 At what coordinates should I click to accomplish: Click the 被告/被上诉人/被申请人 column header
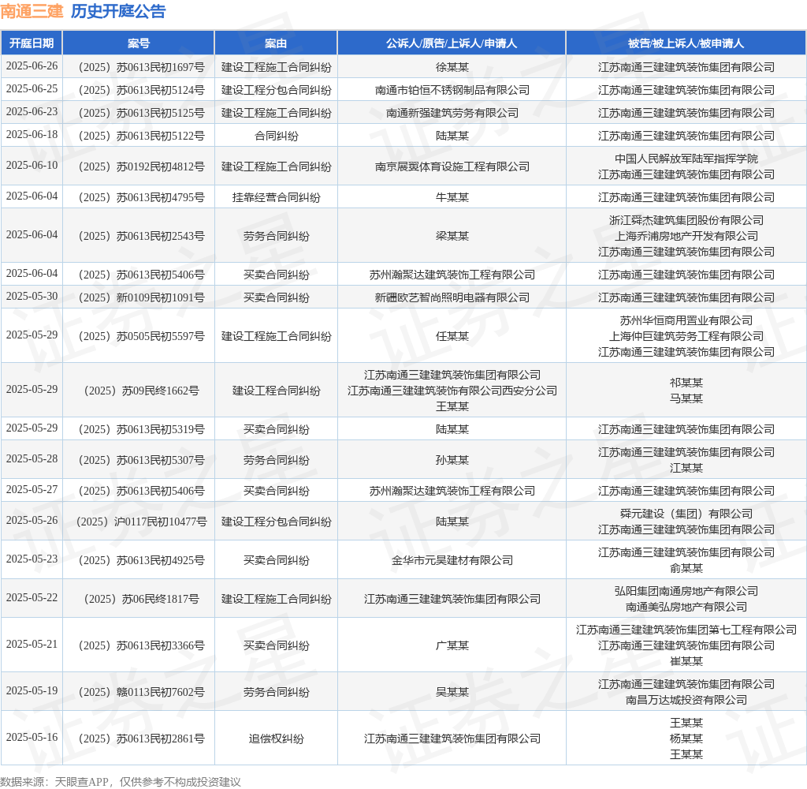(x=686, y=43)
